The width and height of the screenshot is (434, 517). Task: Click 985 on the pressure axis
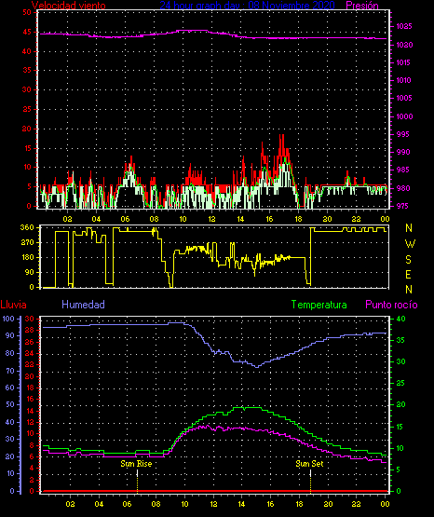click(x=402, y=170)
